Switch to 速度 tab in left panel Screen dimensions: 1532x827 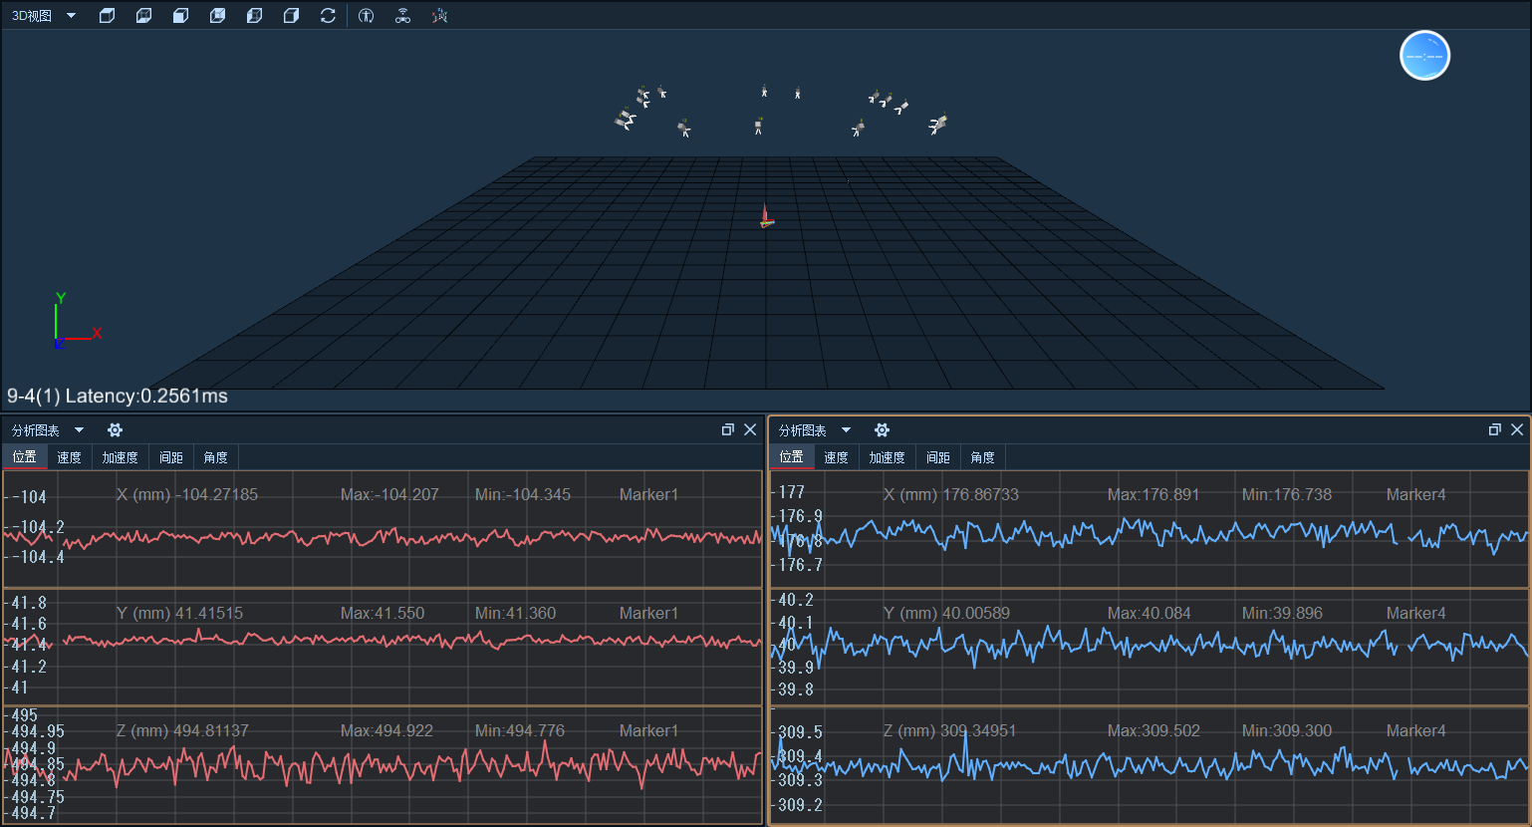[x=69, y=457]
